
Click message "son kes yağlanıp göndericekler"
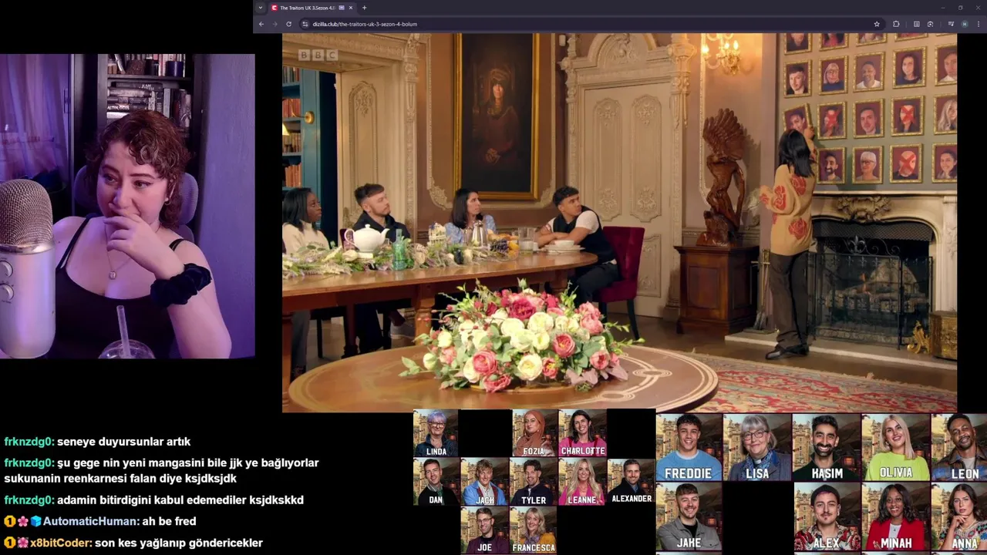[179, 543]
